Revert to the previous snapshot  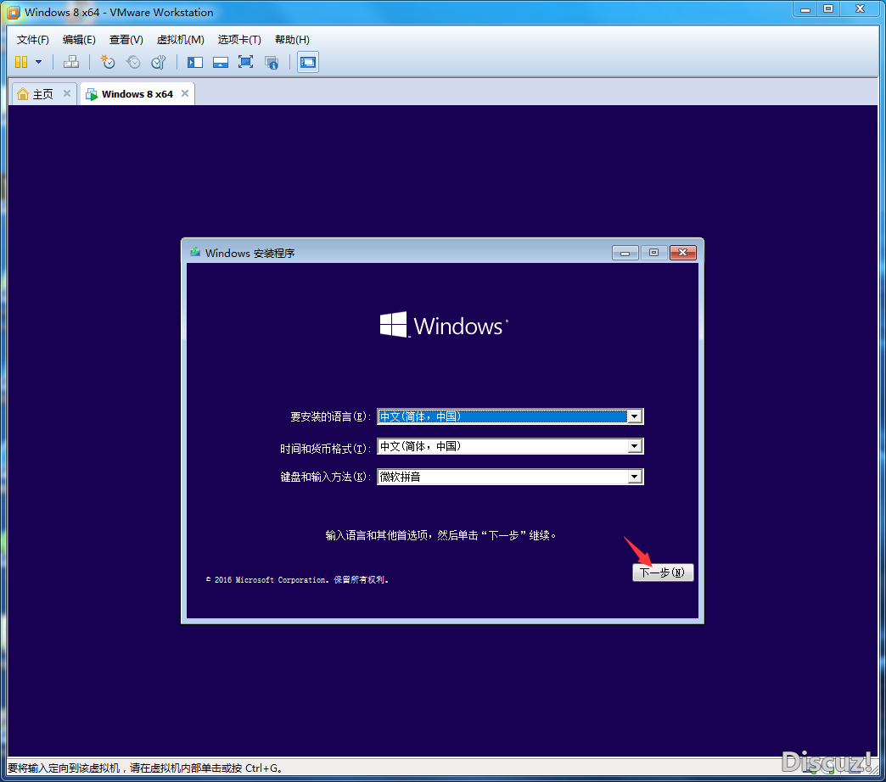(x=133, y=62)
